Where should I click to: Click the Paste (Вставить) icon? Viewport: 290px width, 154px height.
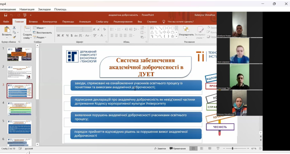[x=7, y=29]
